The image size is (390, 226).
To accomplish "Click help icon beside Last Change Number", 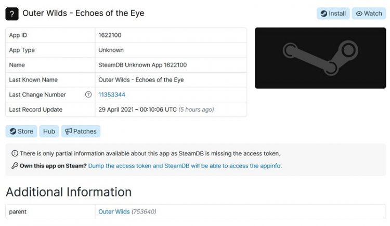I will (88, 95).
